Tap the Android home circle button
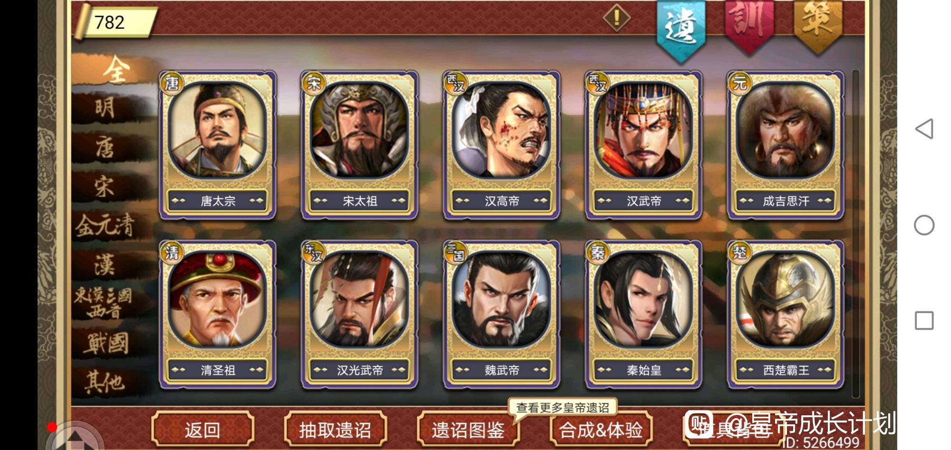Screen dimensions: 951x450 (x=924, y=225)
